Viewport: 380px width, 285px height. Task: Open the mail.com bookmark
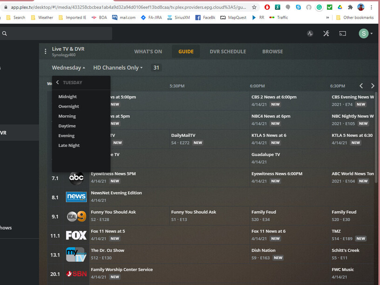pos(124,17)
